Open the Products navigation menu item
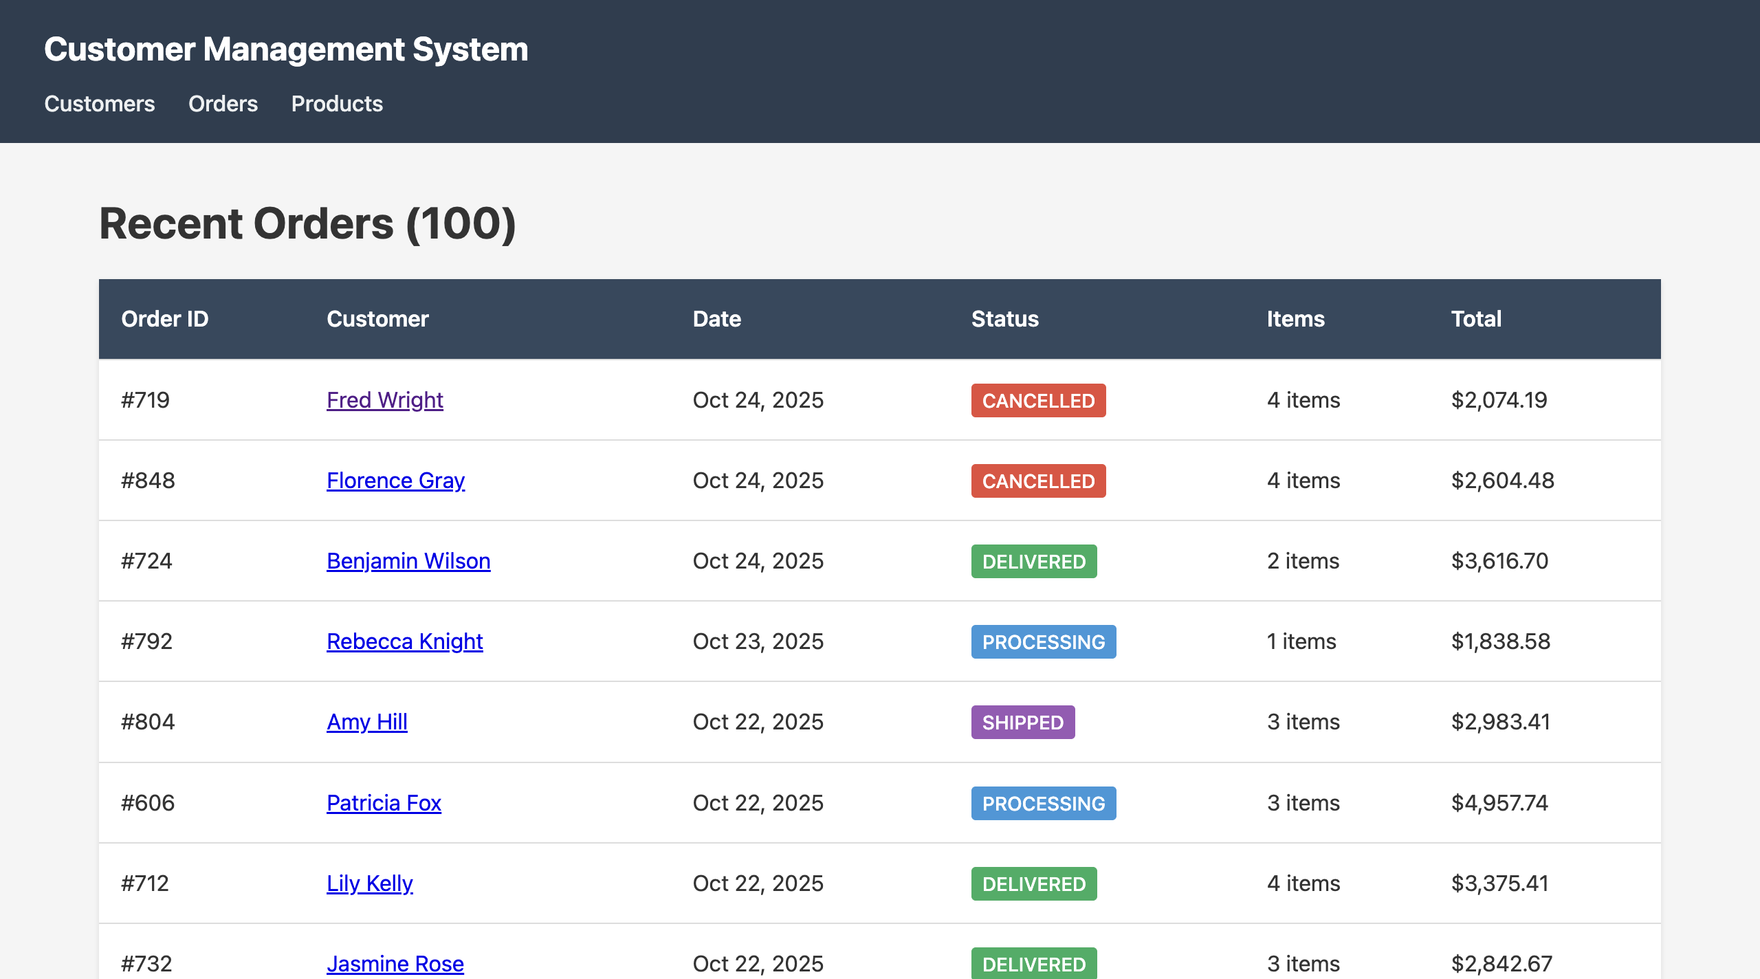The width and height of the screenshot is (1760, 979). [x=337, y=104]
